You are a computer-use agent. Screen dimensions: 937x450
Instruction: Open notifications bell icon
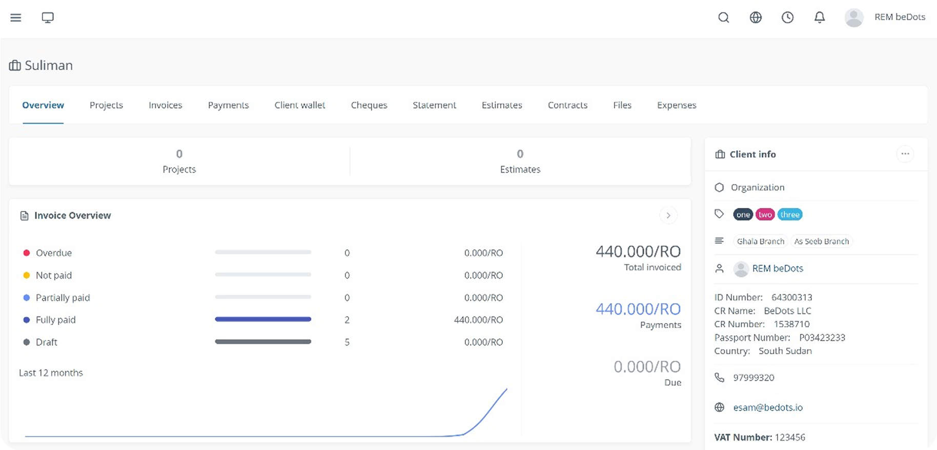[x=820, y=17]
